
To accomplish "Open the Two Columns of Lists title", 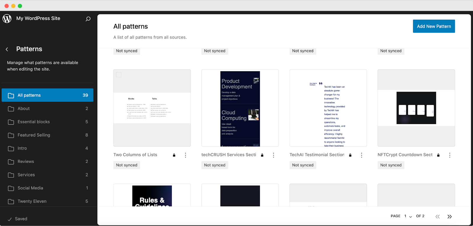I will (135, 155).
